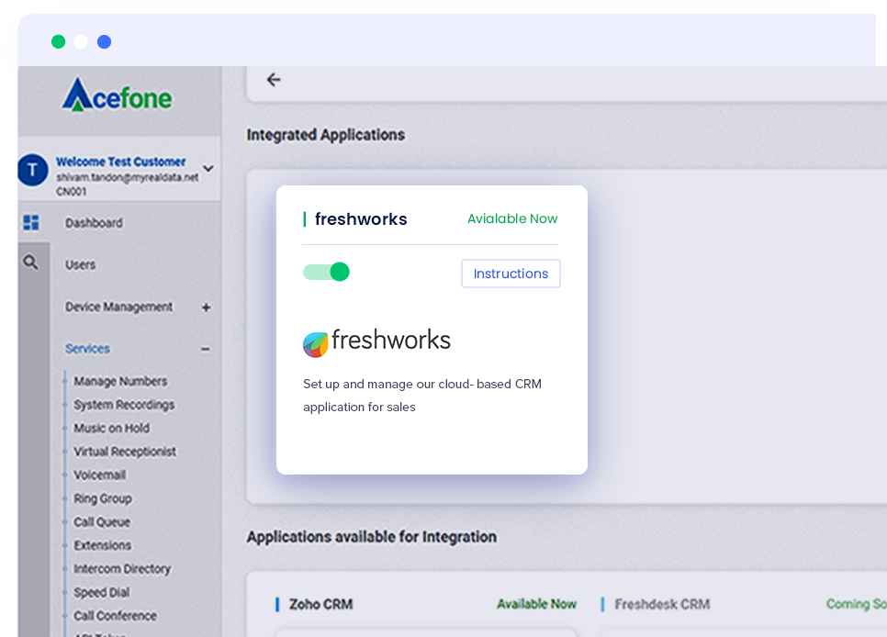The height and width of the screenshot is (637, 887).
Task: Click the blue window dot
Action: click(104, 42)
